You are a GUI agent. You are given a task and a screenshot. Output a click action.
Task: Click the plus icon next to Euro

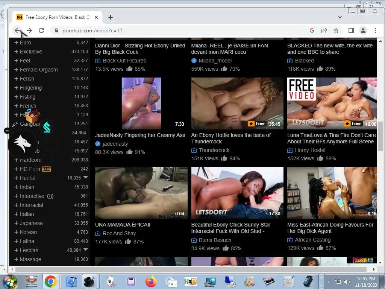(x=16, y=43)
